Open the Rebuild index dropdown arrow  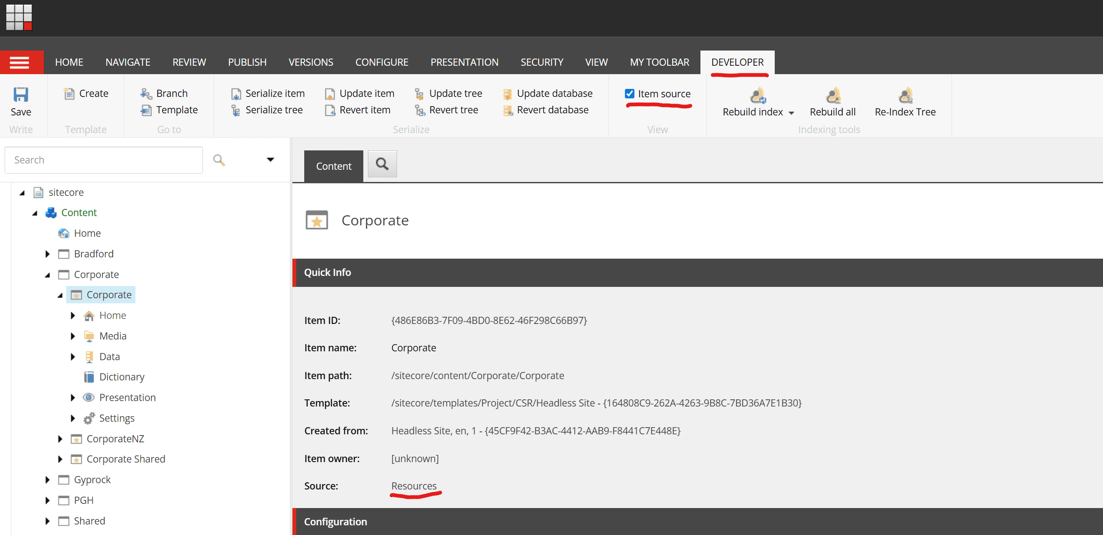[791, 113]
